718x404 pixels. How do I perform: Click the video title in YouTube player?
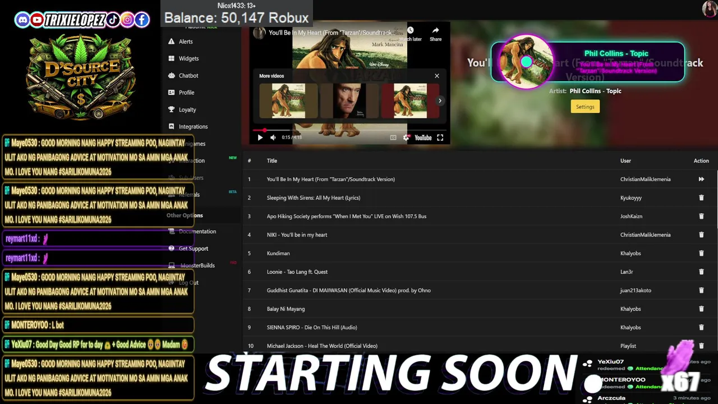[330, 33]
